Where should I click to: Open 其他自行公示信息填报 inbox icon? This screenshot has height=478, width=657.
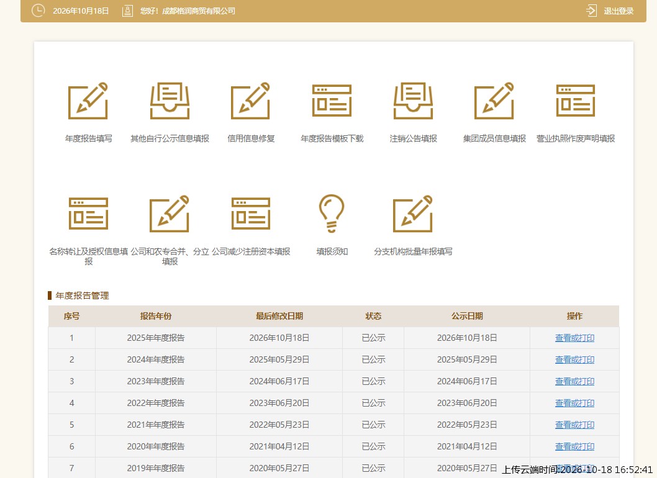pyautogui.click(x=170, y=101)
